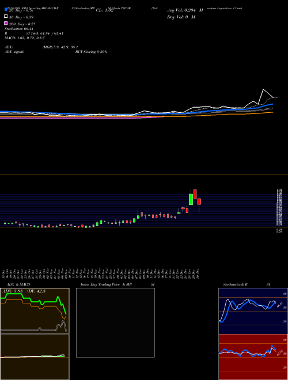Click the blue 20 Day legend swatch
288x380 pixels.
(6, 9)
